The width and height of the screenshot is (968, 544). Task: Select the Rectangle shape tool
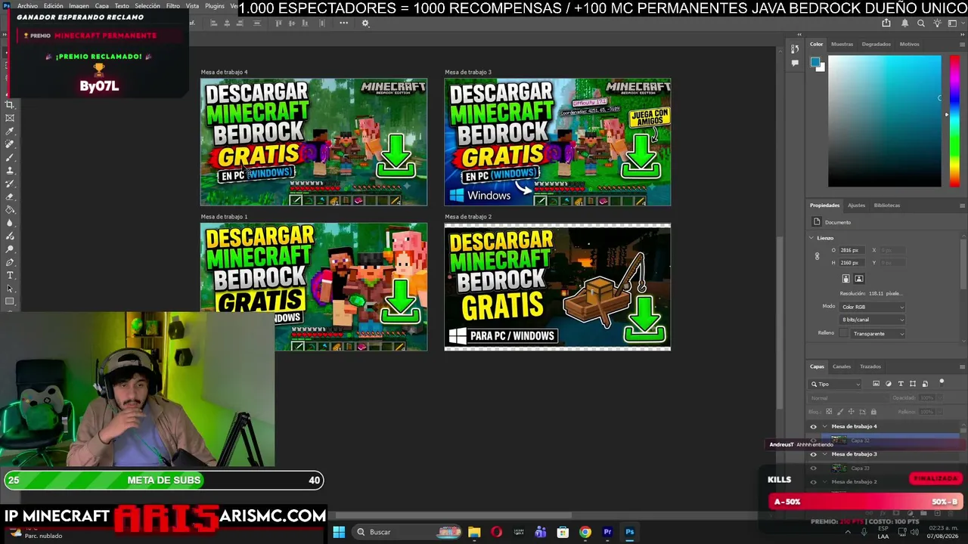click(10, 301)
